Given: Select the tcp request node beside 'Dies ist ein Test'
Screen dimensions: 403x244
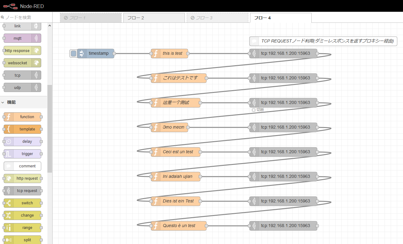Looking at the screenshot, I should [x=283, y=201].
